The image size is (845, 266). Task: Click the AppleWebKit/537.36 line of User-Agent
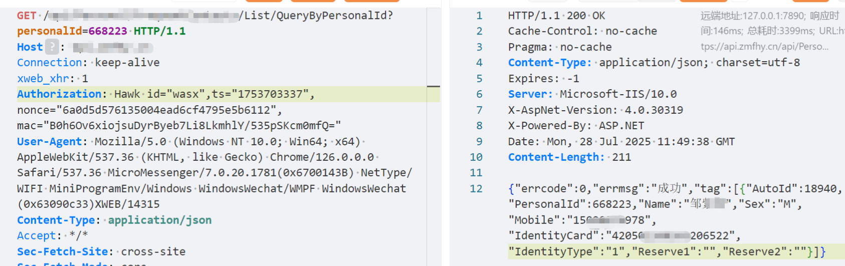[x=197, y=157]
